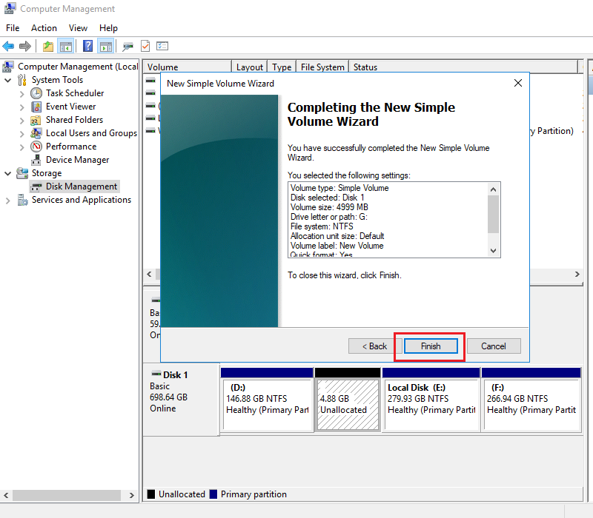Screen dimensions: 593x518
Task: Click the Cancel button in the wizard
Action: point(494,346)
